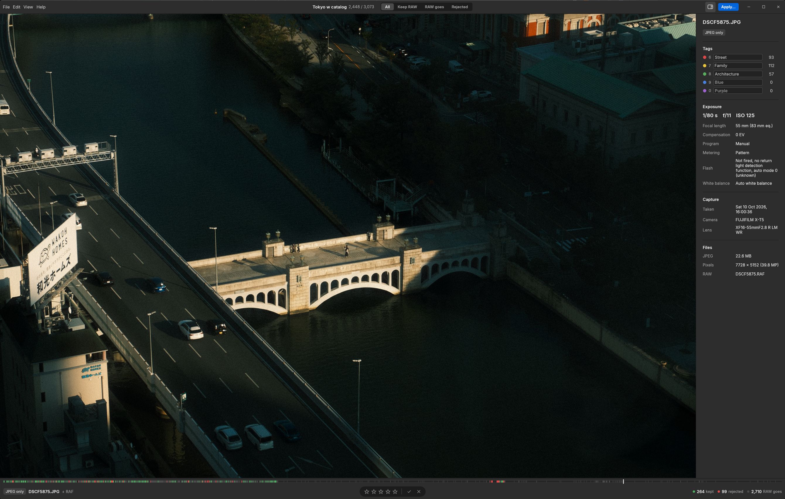The height and width of the screenshot is (499, 785).
Task: Rate the photo three stars
Action: 381,491
